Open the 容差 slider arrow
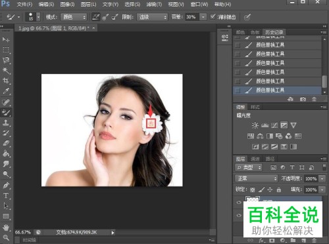The width and height of the screenshot is (329, 244). point(203,17)
